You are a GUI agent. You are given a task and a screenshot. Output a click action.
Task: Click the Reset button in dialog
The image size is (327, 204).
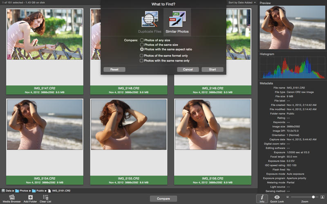tap(114, 69)
